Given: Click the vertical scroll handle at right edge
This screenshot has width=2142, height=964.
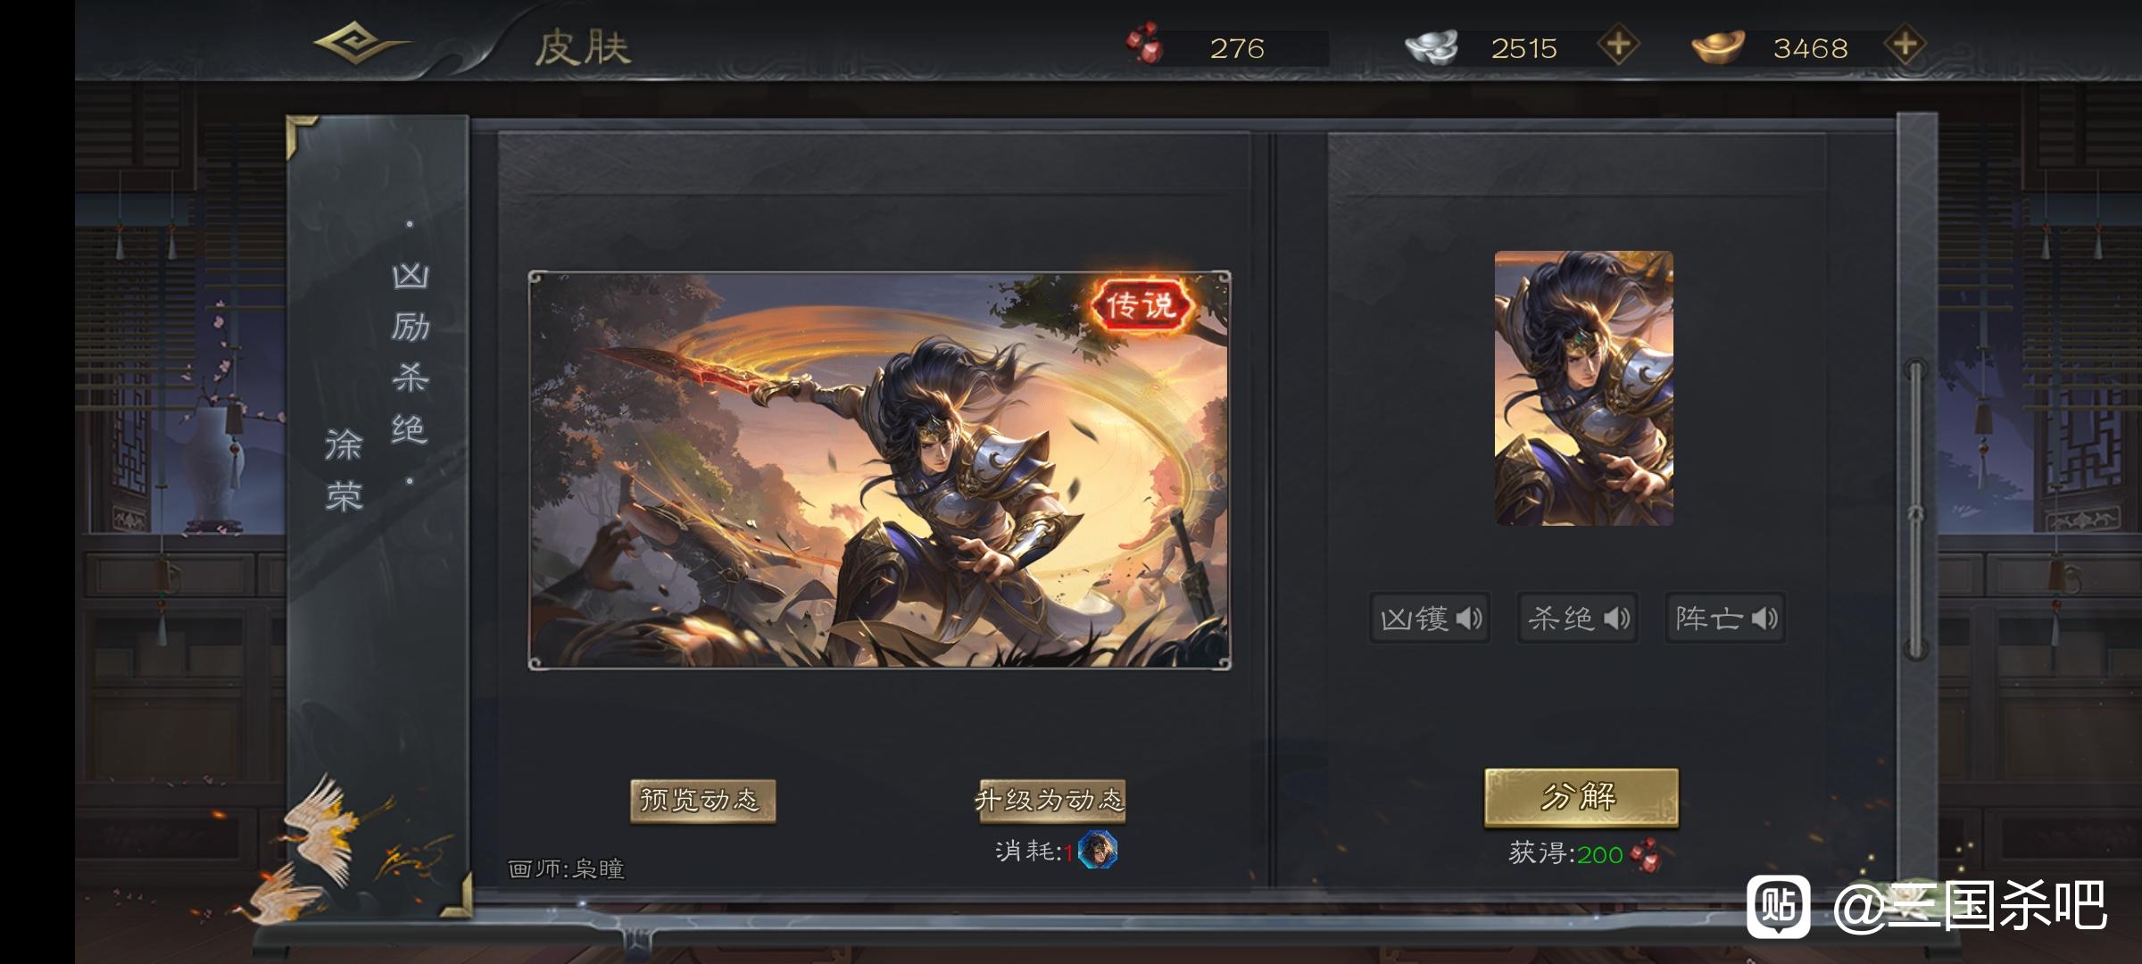Looking at the screenshot, I should coord(1915,509).
